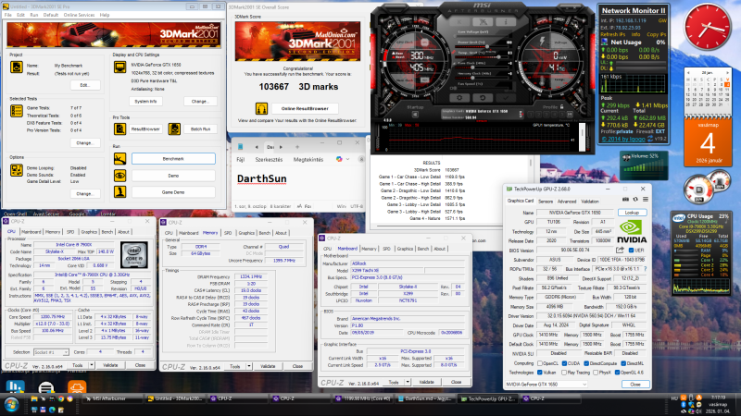Click the GPU-Z BIOS share/export icon
Image resolution: width=741 pixels, height=416 pixels.
620,250
